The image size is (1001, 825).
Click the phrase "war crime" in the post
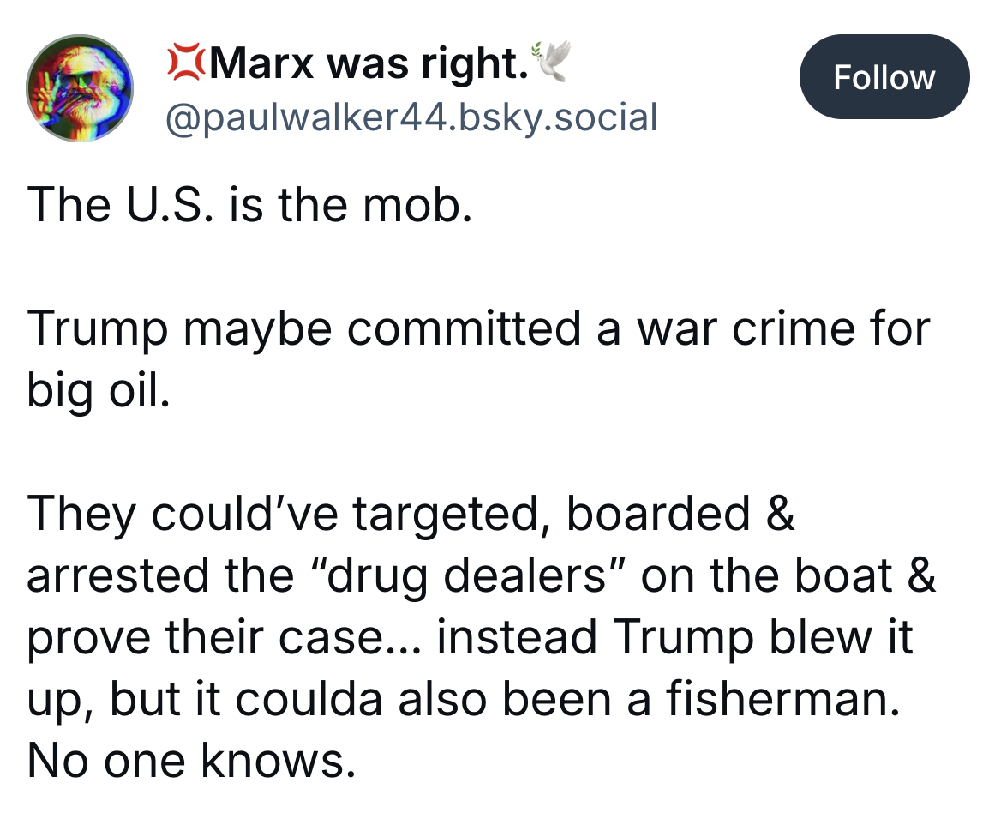[x=746, y=330]
